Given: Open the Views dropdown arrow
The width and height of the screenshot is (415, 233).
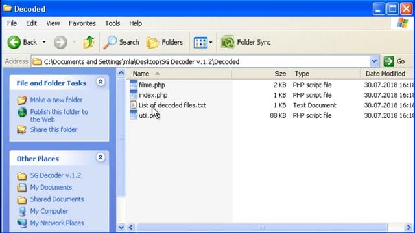Looking at the screenshot, I should tap(211, 42).
